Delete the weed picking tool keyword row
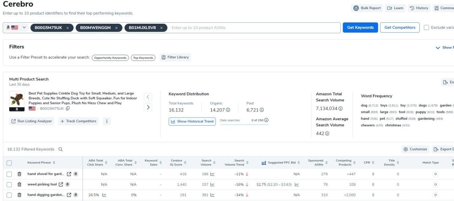Viewport: 454px width, 201px height. point(20,184)
